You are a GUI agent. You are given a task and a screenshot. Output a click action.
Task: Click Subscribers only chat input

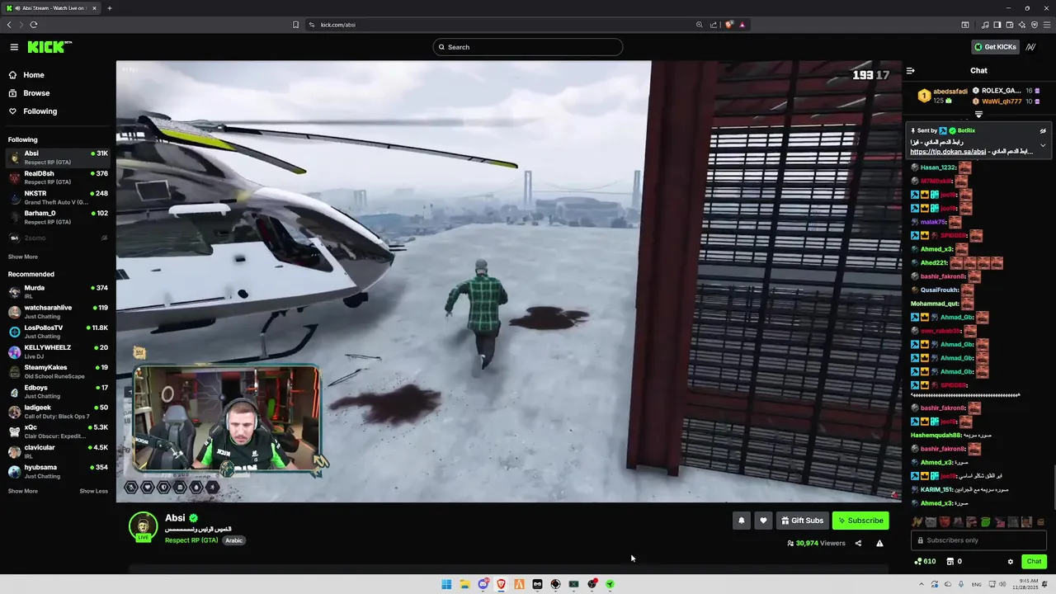[978, 540]
